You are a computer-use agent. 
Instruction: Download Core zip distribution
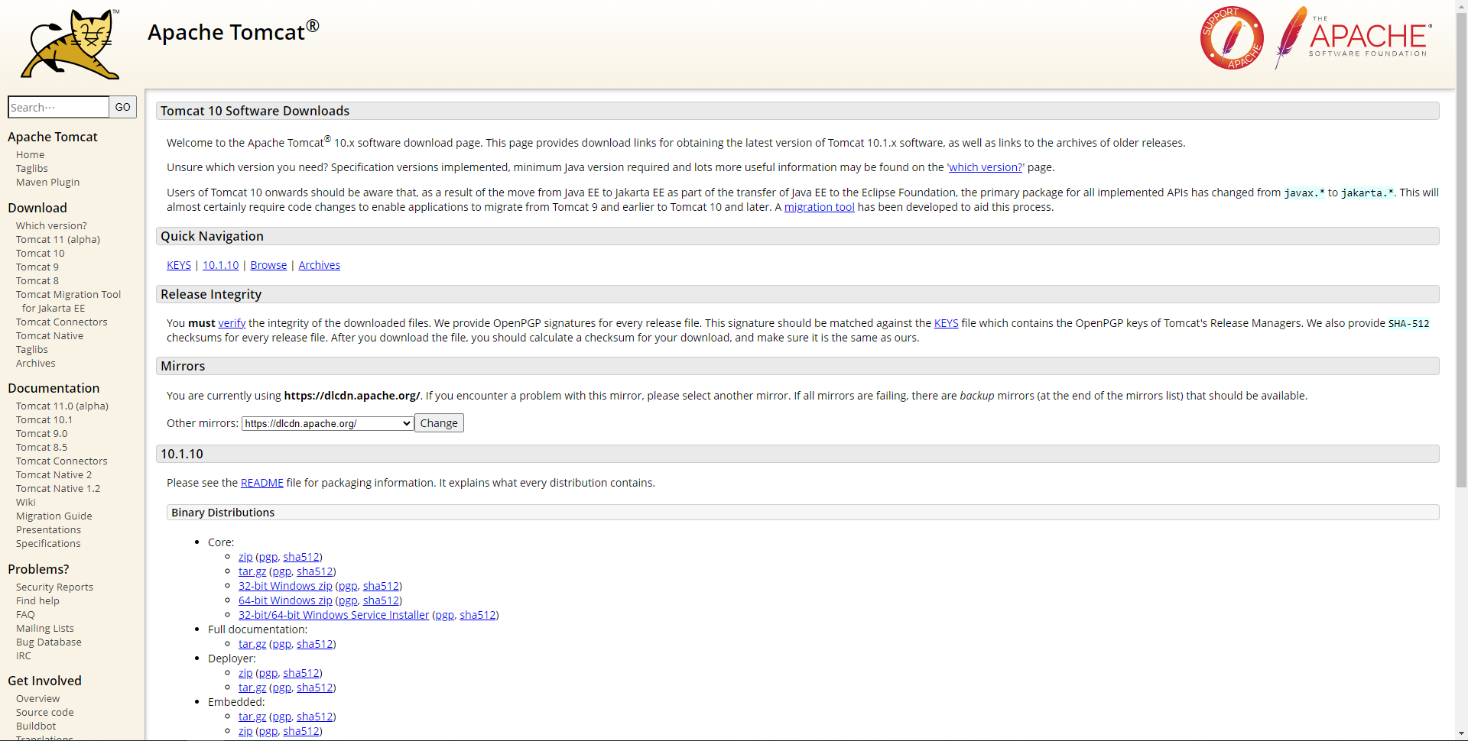coord(245,557)
